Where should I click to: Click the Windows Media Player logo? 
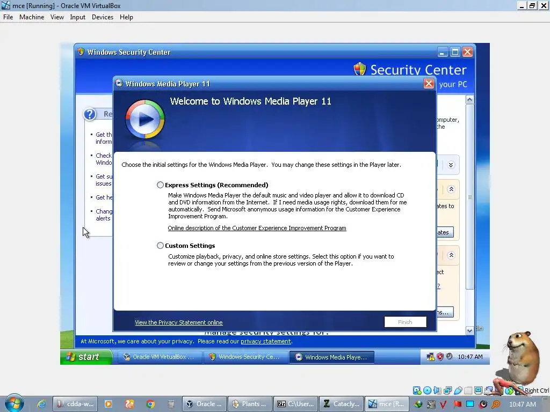tap(145, 119)
